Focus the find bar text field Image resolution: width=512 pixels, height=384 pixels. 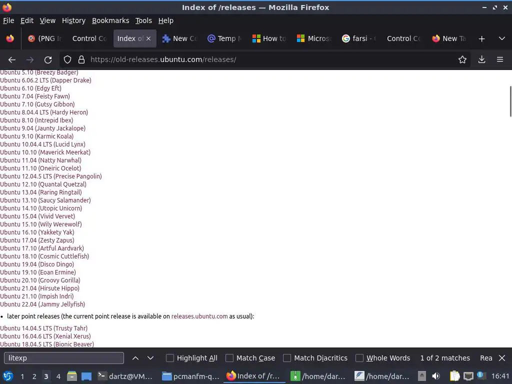coord(64,358)
